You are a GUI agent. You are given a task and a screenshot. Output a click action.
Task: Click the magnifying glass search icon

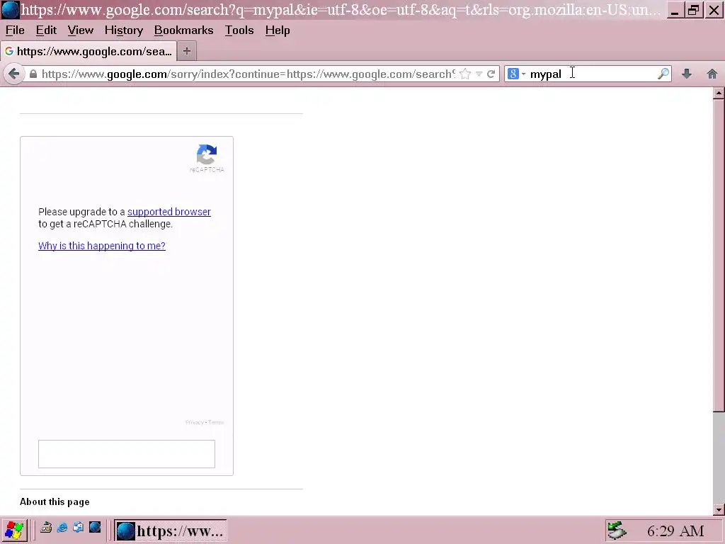pos(663,74)
